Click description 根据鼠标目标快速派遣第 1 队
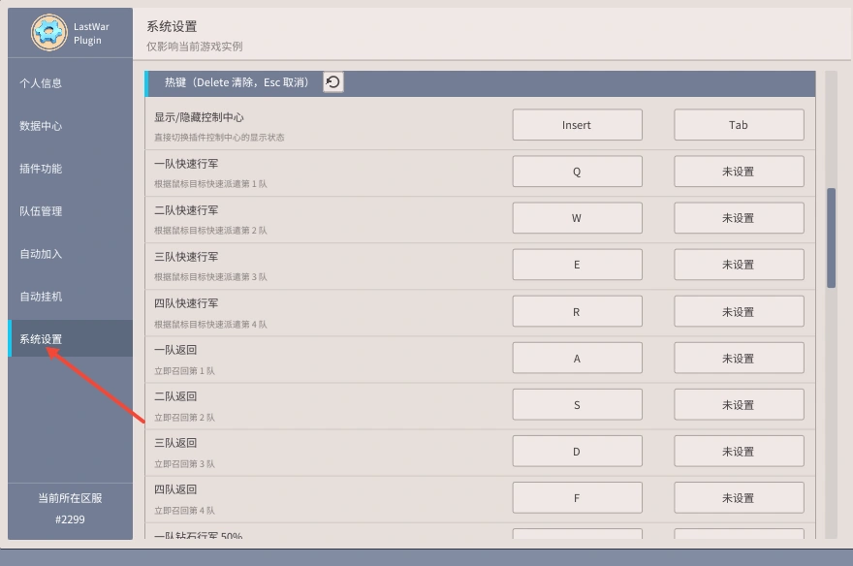This screenshot has width=853, height=566. (210, 184)
